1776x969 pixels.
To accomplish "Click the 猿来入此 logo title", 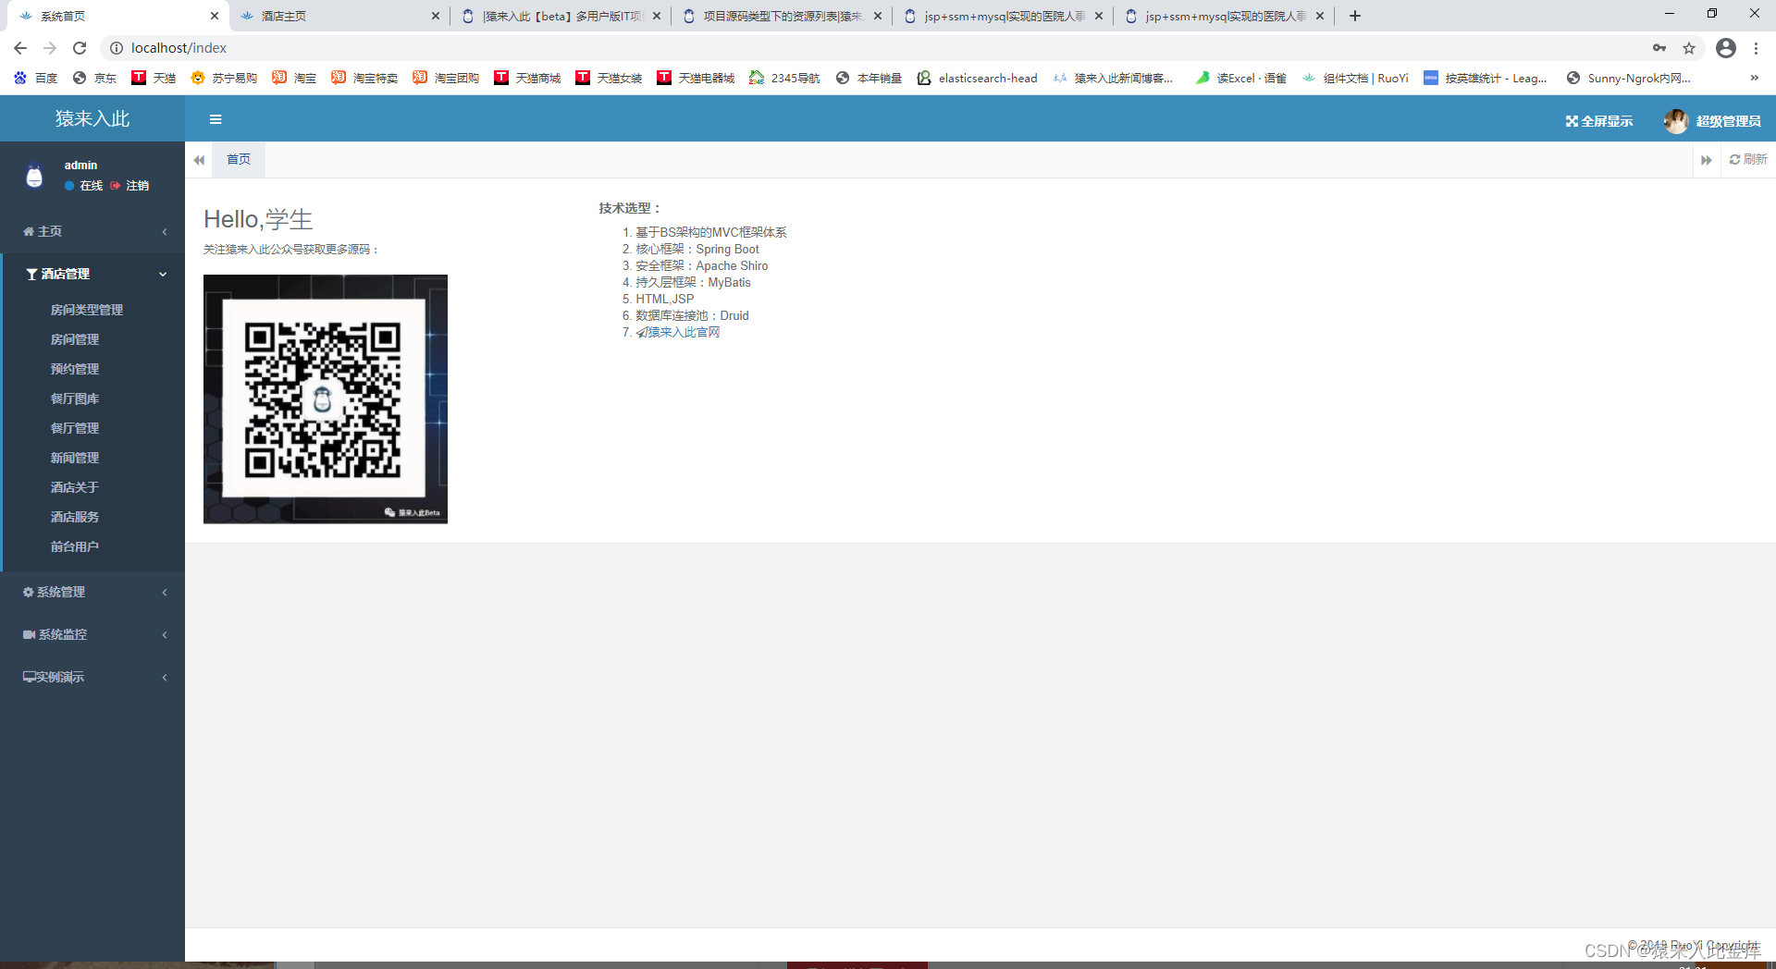I will [92, 118].
